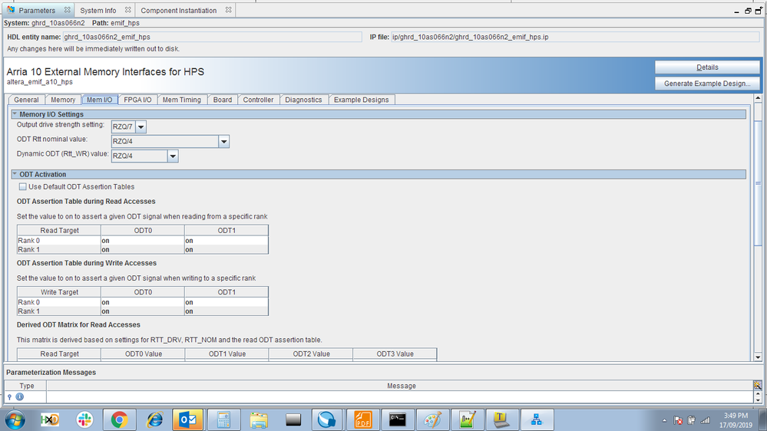Select the Mem I/O tab
This screenshot has width=767, height=431.
point(100,100)
